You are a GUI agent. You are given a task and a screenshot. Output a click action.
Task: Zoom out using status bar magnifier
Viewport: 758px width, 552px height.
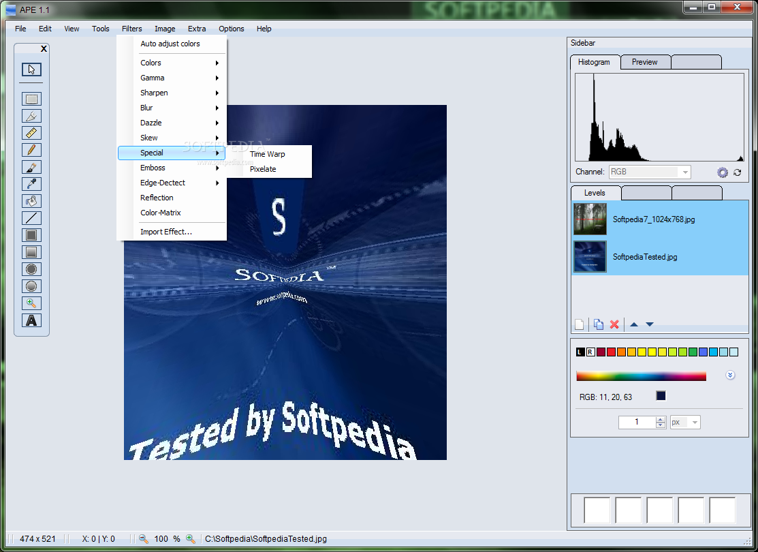coord(144,538)
